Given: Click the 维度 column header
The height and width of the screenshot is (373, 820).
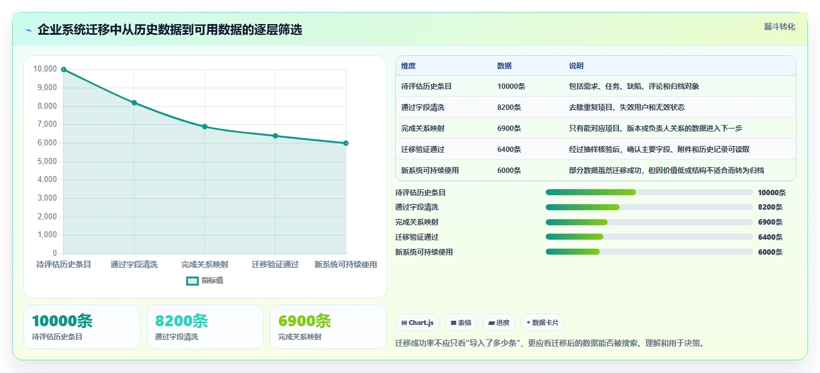Looking at the screenshot, I should pyautogui.click(x=408, y=66).
